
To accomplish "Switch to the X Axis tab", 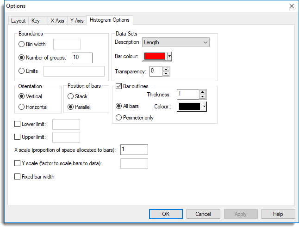I will (57, 21).
